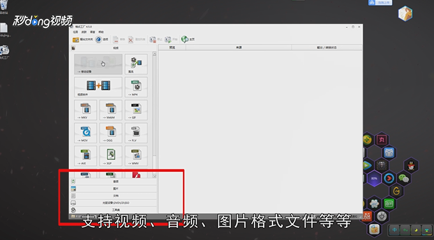Expand the 音频 audio category

(x=114, y=181)
